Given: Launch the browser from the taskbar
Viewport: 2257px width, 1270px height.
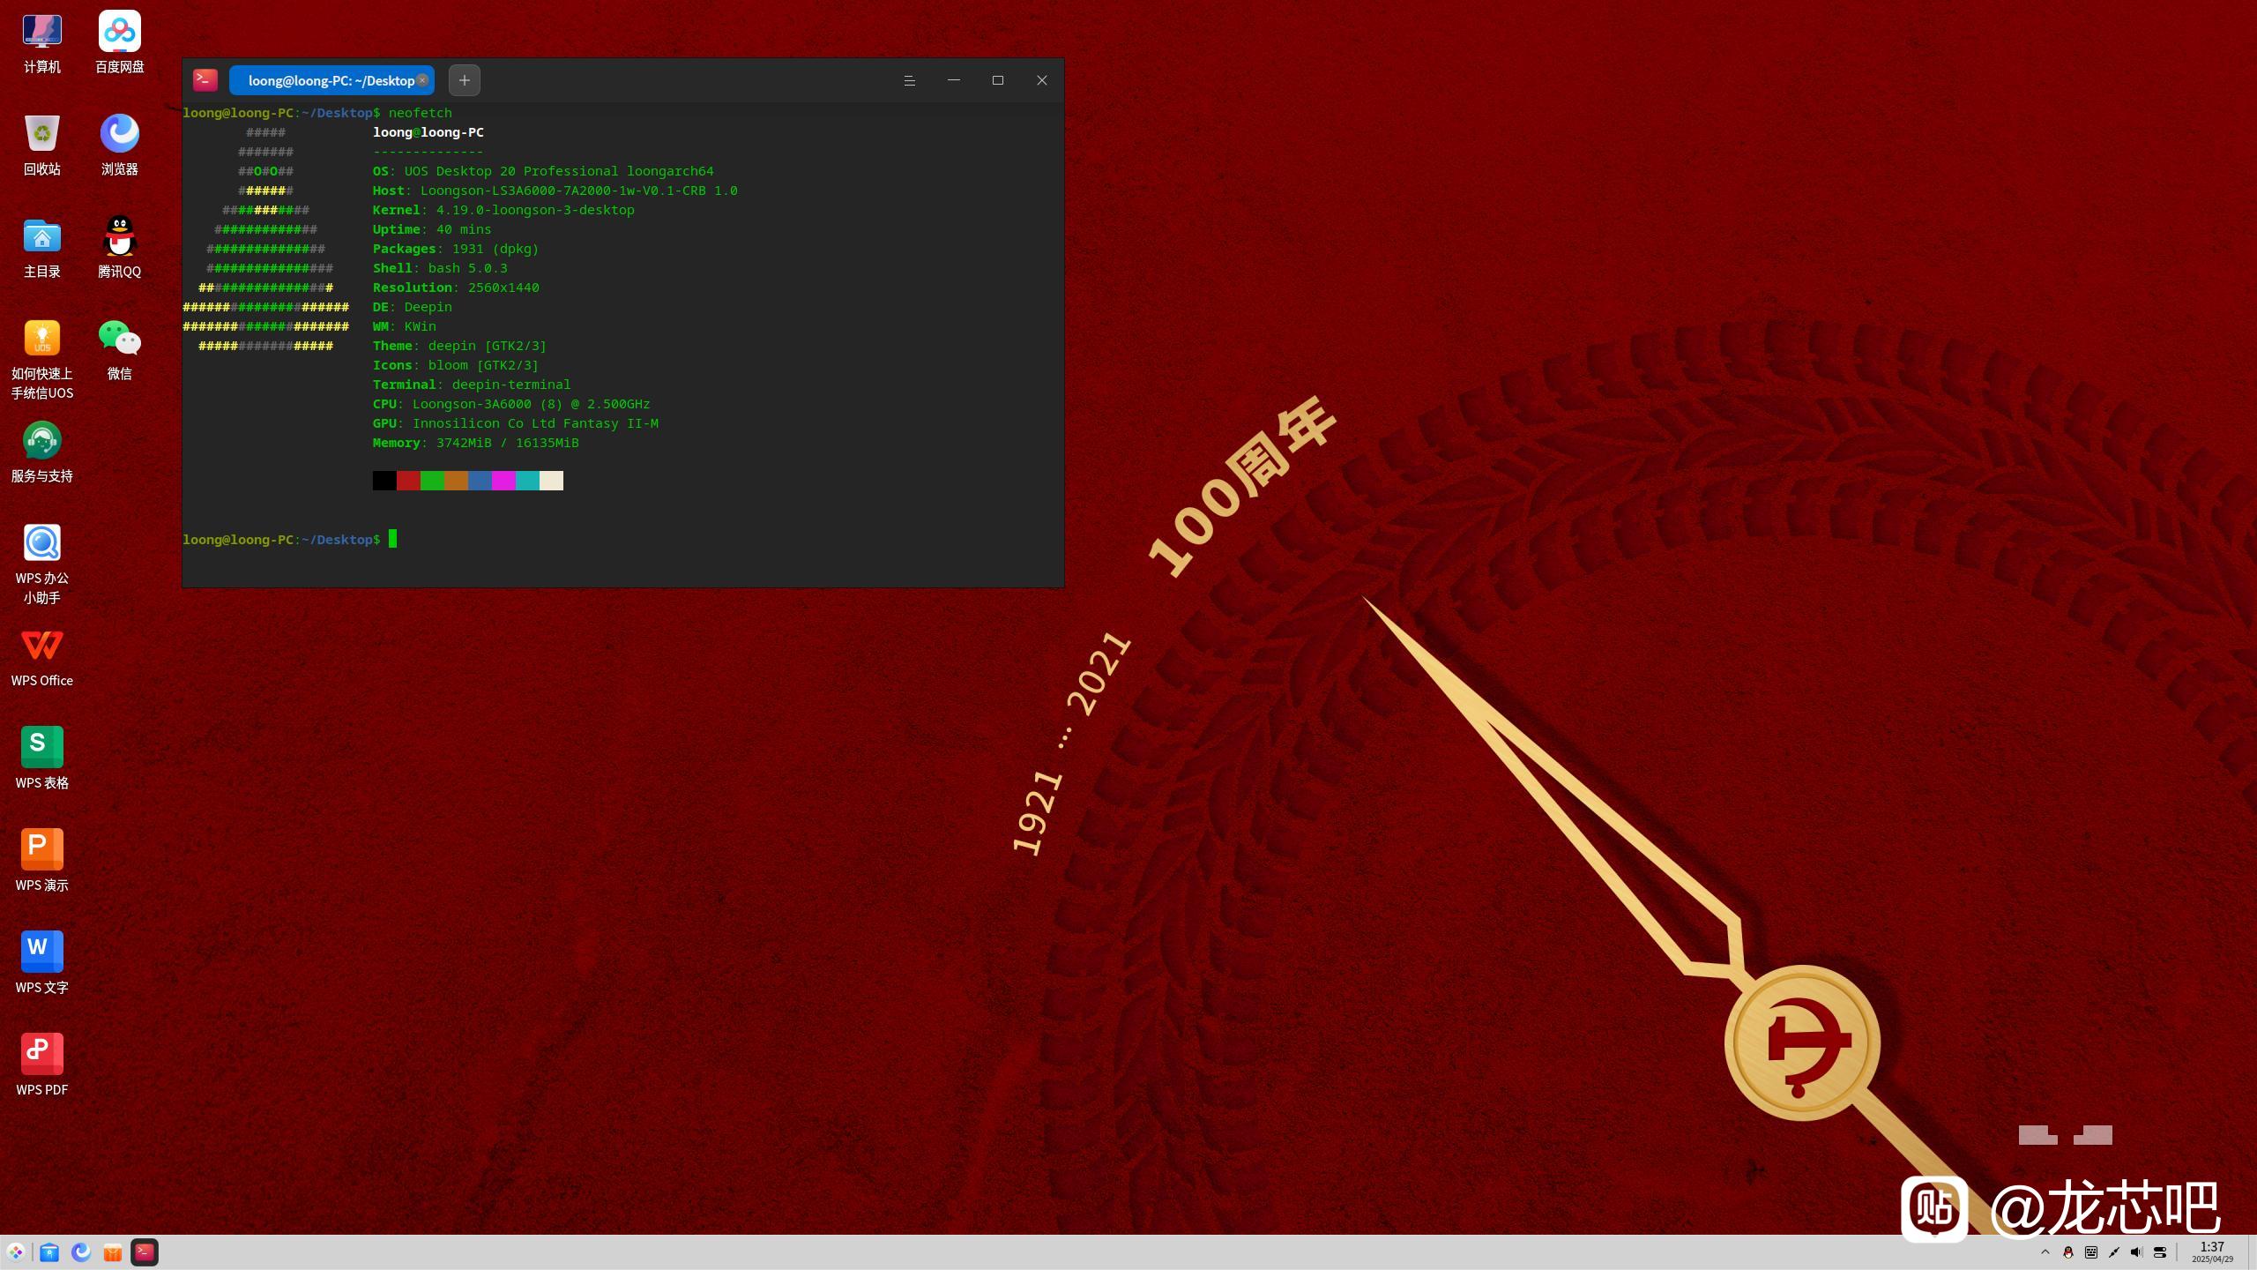Looking at the screenshot, I should pyautogui.click(x=81, y=1252).
